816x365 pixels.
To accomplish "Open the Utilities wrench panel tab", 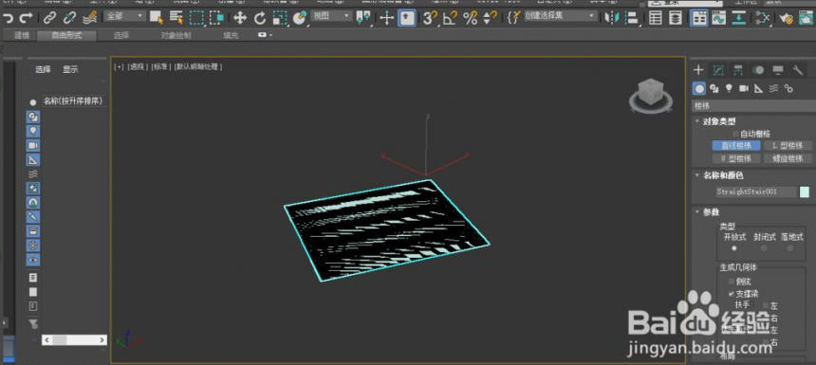I will click(798, 70).
